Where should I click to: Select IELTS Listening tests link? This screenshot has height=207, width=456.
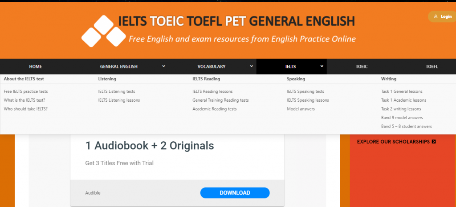(x=117, y=92)
